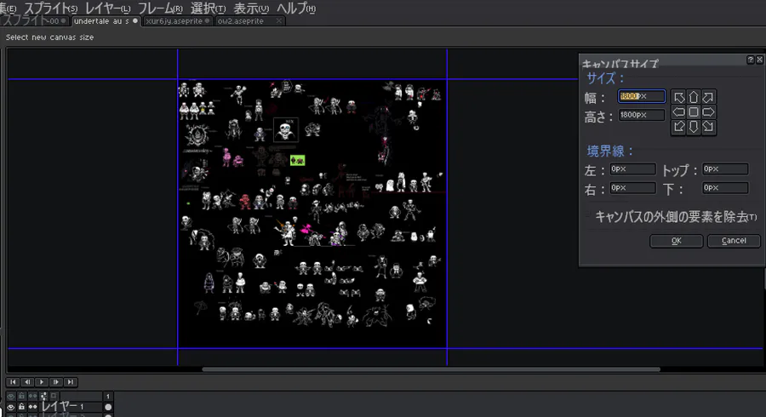766x417 pixels.
Task: Click the 幅 width input field
Action: (x=642, y=96)
